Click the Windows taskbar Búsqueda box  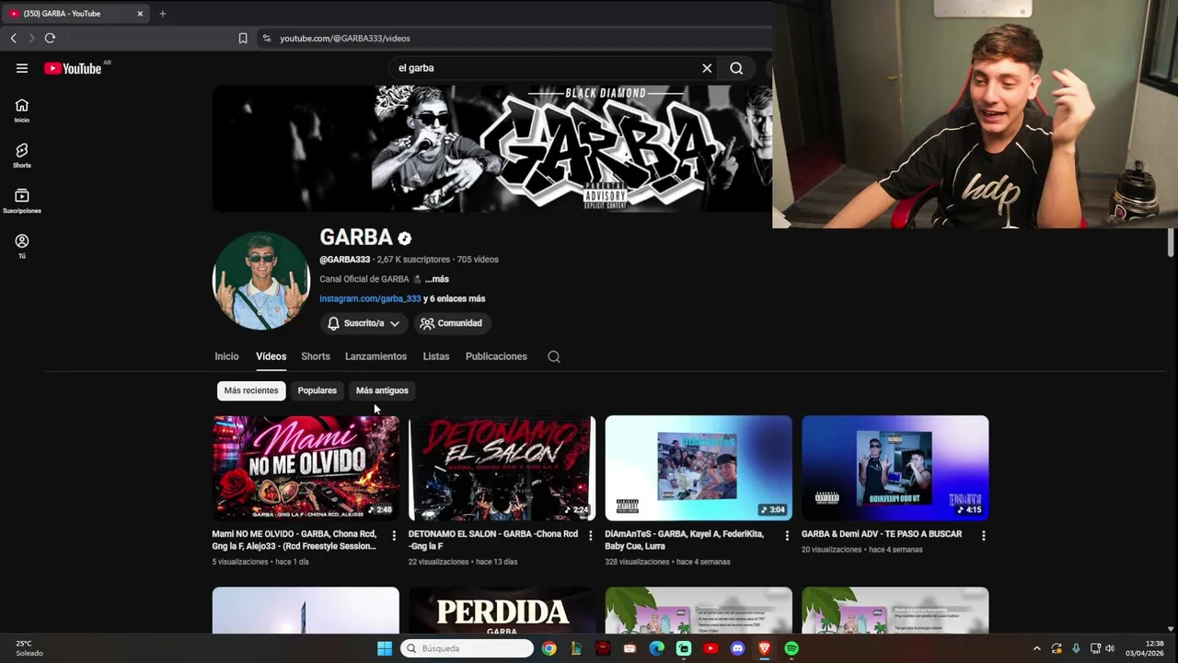click(468, 648)
